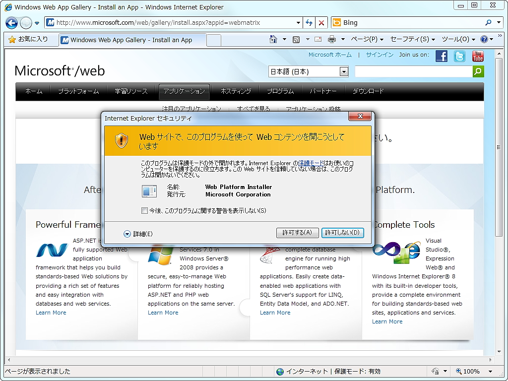The width and height of the screenshot is (508, 381).
Task: Click the site search text field
Action: (414, 71)
